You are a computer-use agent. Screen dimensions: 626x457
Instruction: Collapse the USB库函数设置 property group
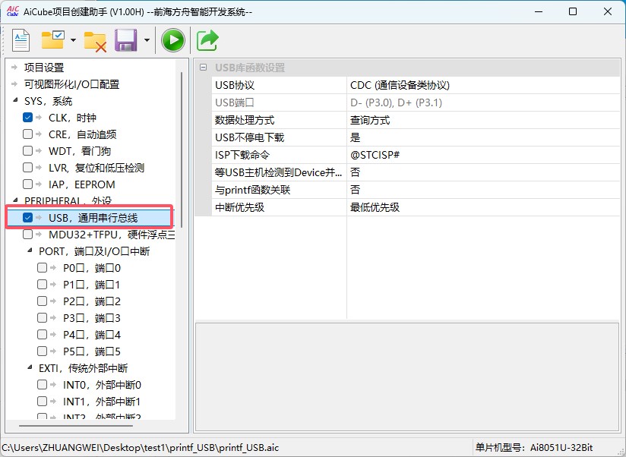click(203, 68)
